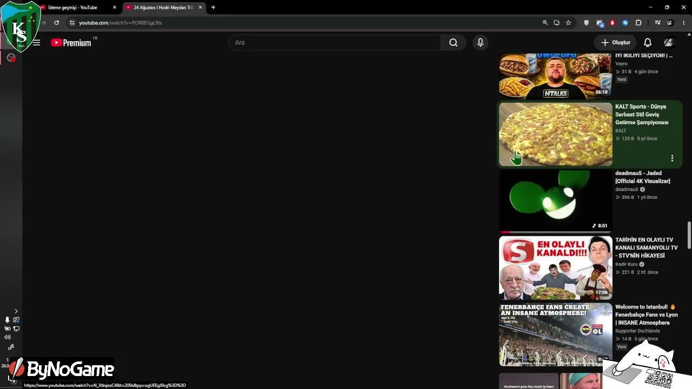The image size is (692, 389).
Task: Open the KALT Sports lahmacun thumbnail
Action: [556, 135]
